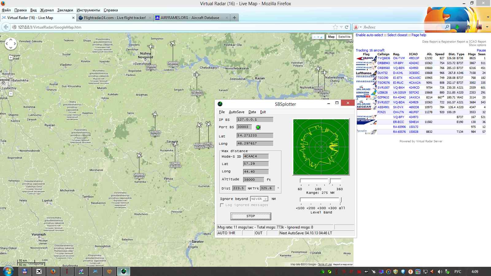Open the floppy disk app in taskbar
Image resolution: width=491 pixels, height=276 pixels.
[25, 271]
